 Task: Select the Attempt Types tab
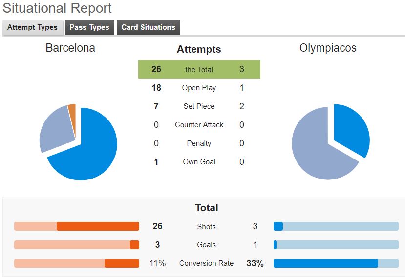point(33,27)
